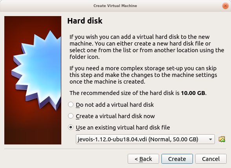Click the 'Create Virtual Machine' title bar text
This screenshot has height=168, width=231.
(x=115, y=6)
